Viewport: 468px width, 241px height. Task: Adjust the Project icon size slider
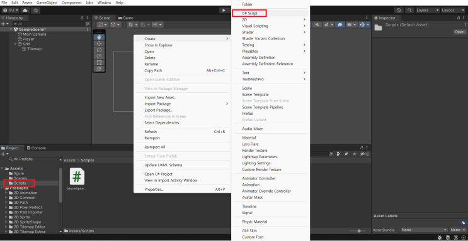tap(359, 231)
